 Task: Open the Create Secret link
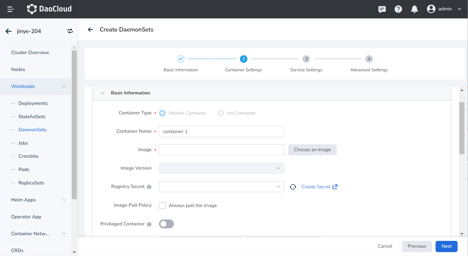pyautogui.click(x=319, y=187)
